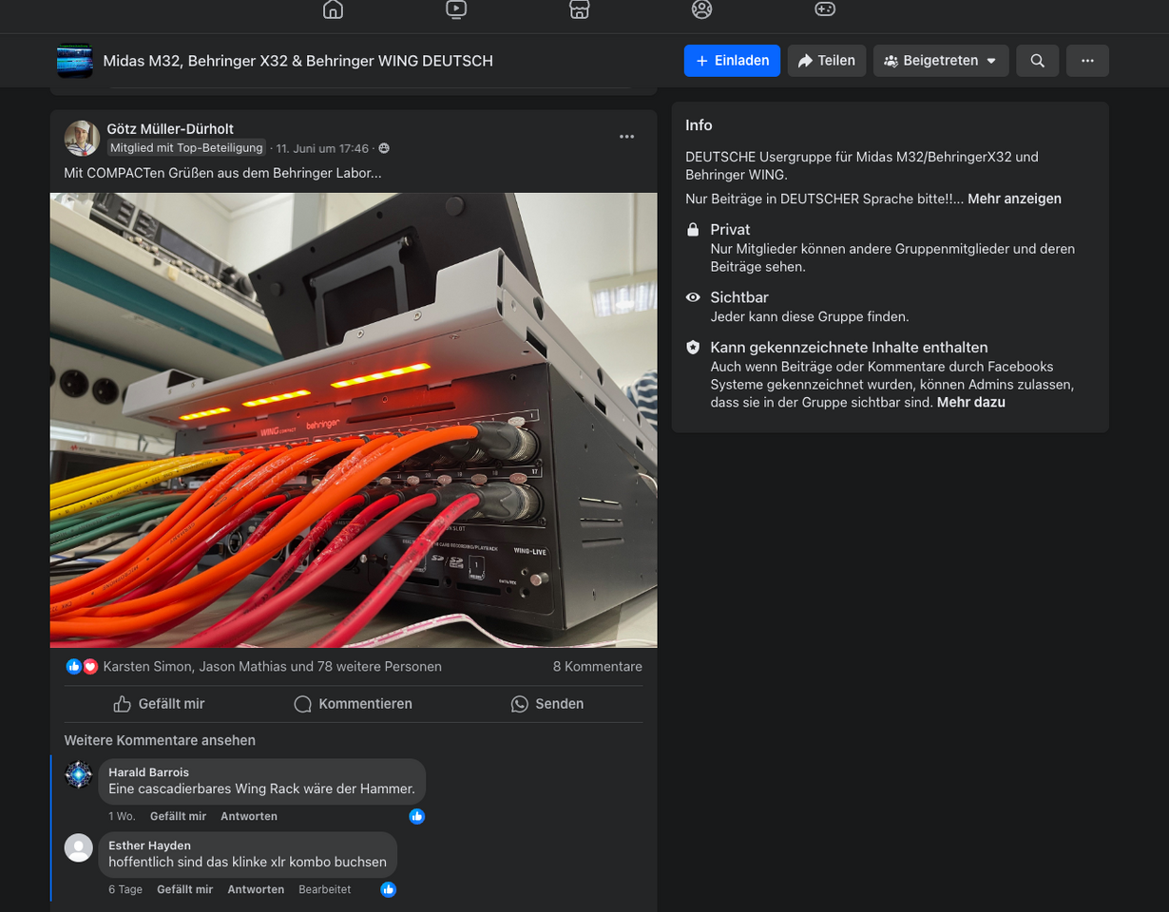1169x912 pixels.
Task: Click the Senden button
Action: coord(546,704)
